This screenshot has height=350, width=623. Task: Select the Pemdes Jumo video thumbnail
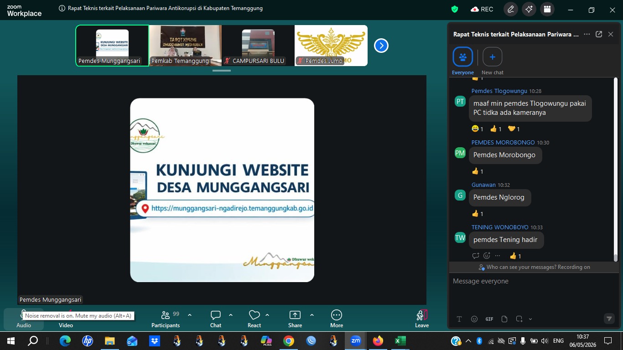pos(331,46)
